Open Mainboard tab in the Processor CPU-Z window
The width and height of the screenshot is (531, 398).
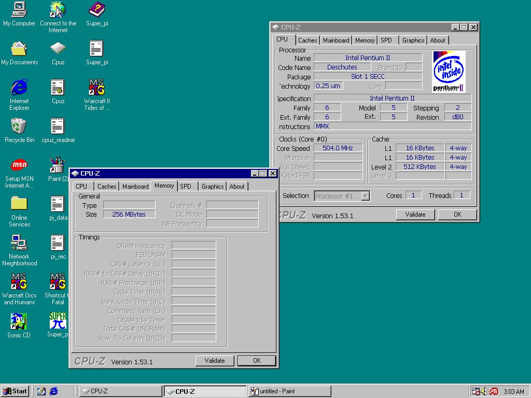pyautogui.click(x=336, y=40)
